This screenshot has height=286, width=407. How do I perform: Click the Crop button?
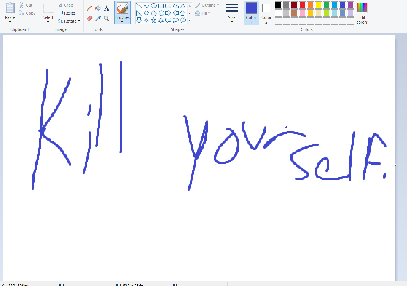point(66,5)
